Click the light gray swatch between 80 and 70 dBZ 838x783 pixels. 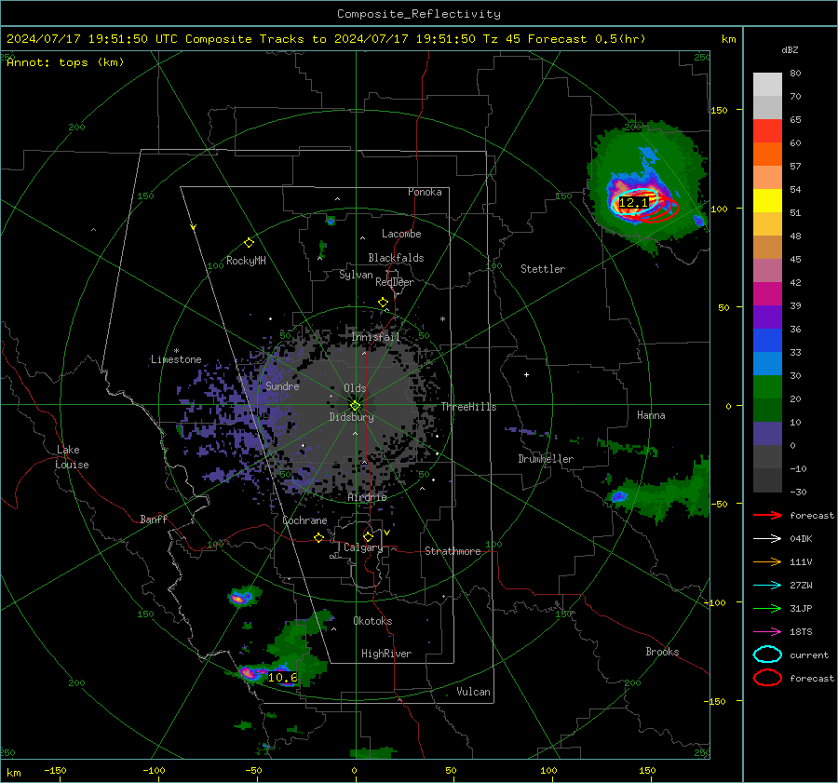click(767, 85)
